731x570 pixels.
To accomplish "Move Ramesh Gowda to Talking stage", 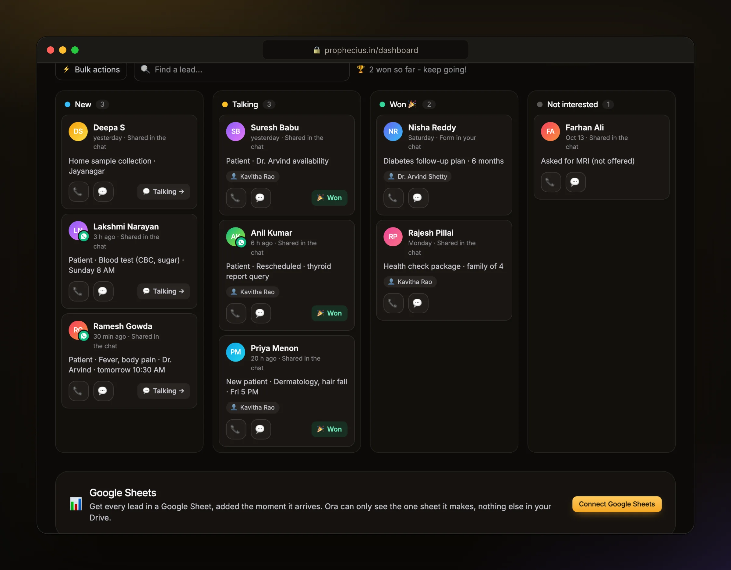I will click(x=163, y=391).
